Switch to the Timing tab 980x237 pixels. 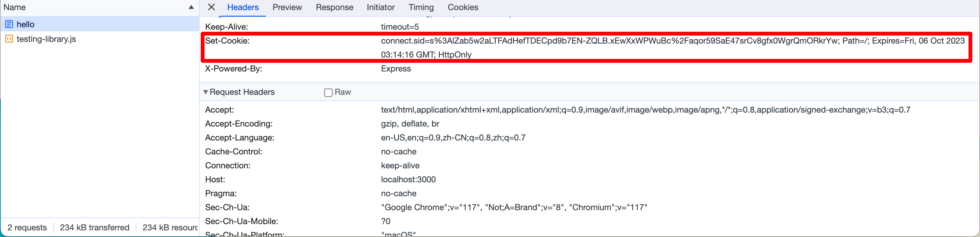(421, 7)
